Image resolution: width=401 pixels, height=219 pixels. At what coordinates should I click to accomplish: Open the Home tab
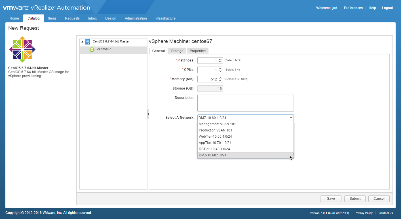pyautogui.click(x=14, y=18)
